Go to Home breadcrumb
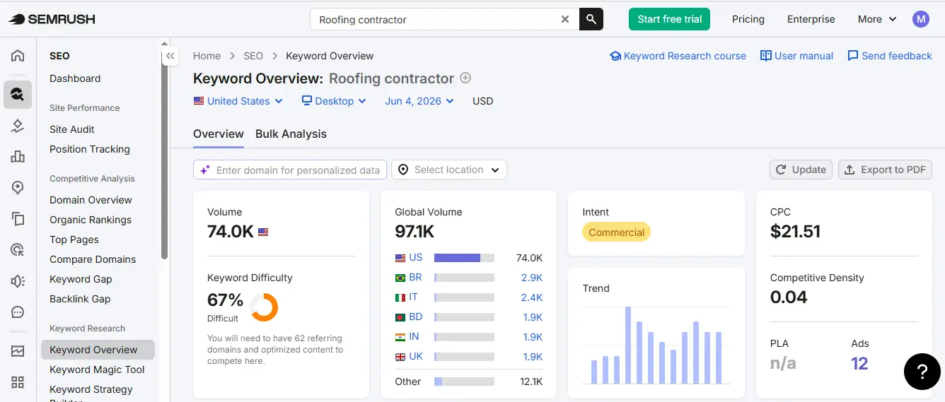This screenshot has height=402, width=945. click(207, 56)
